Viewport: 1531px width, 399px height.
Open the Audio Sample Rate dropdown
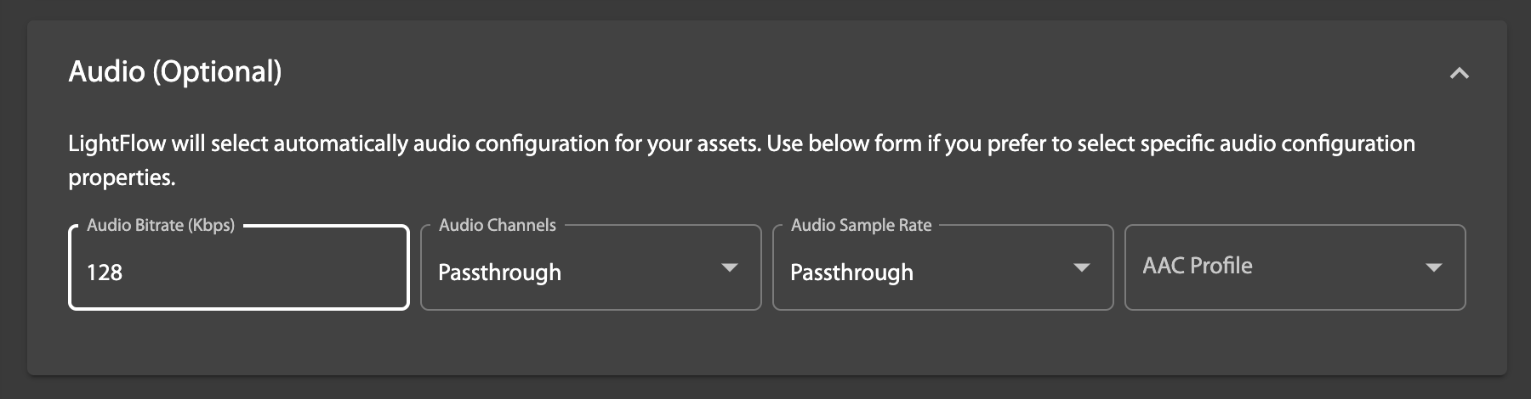942,268
